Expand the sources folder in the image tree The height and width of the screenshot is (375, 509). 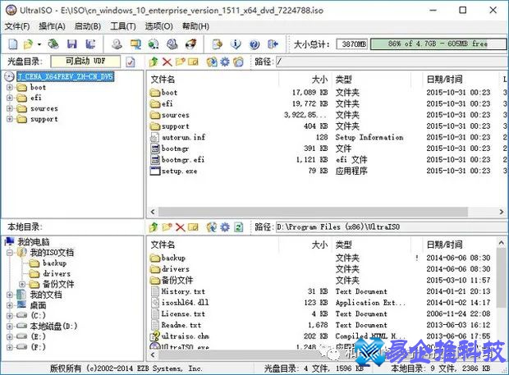(x=10, y=108)
